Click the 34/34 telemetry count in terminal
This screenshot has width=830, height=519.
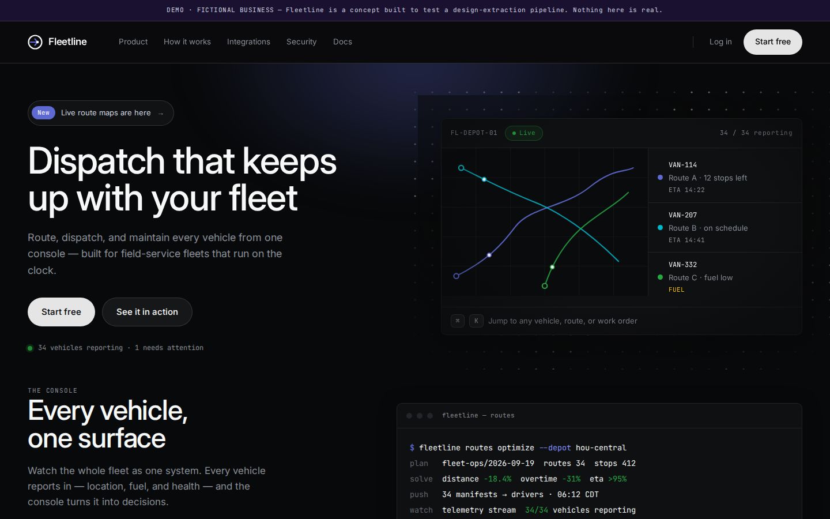(537, 510)
